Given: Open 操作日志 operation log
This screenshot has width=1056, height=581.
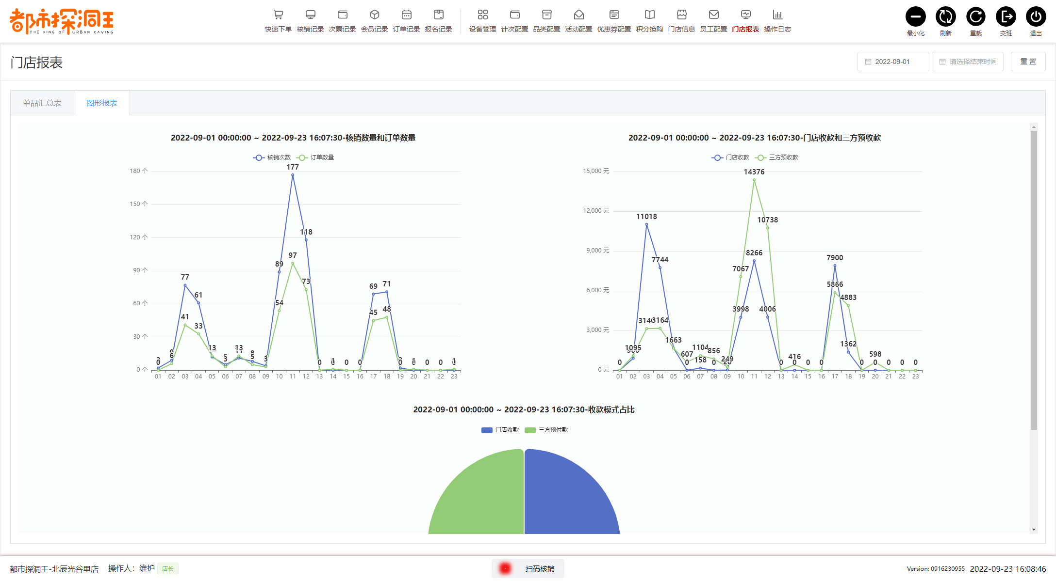Looking at the screenshot, I should coord(777,21).
